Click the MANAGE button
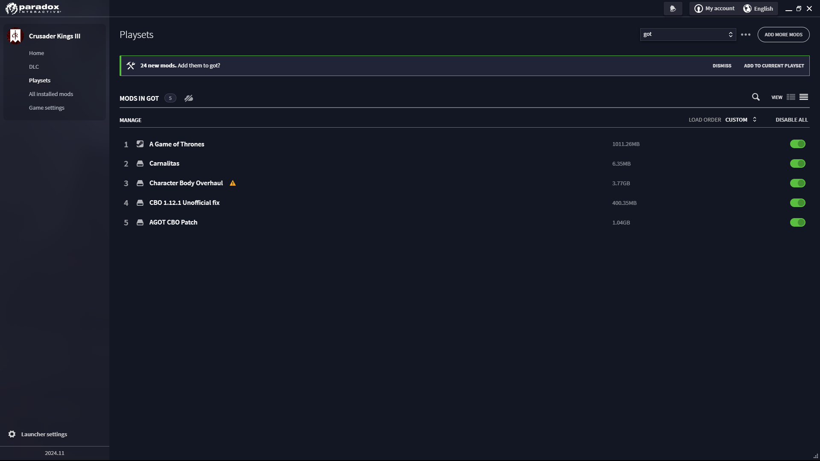 [131, 120]
